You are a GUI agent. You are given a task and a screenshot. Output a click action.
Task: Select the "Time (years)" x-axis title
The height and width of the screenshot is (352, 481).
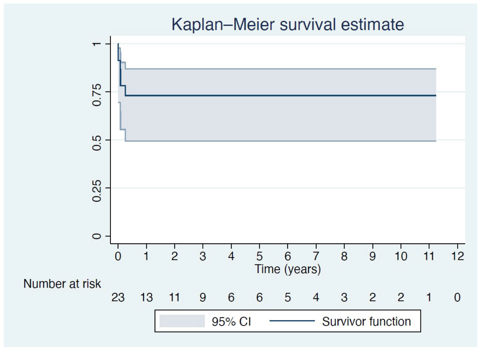pos(288,269)
